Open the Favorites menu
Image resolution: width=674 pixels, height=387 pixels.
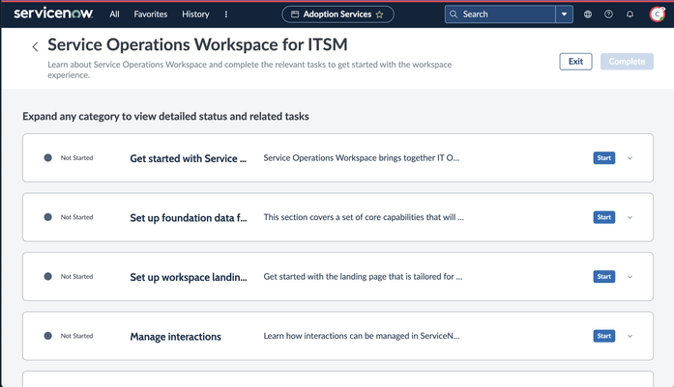(x=151, y=14)
